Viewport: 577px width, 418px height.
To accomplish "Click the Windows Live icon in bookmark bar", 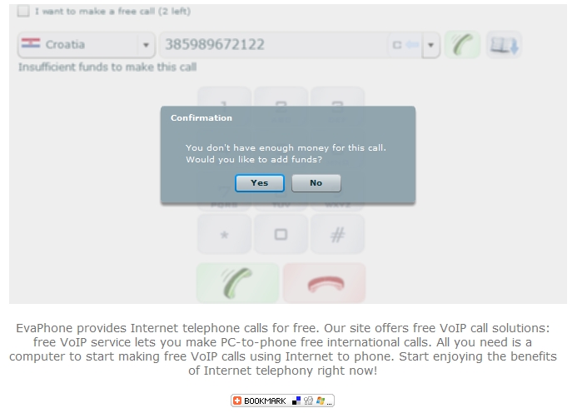I will point(321,401).
